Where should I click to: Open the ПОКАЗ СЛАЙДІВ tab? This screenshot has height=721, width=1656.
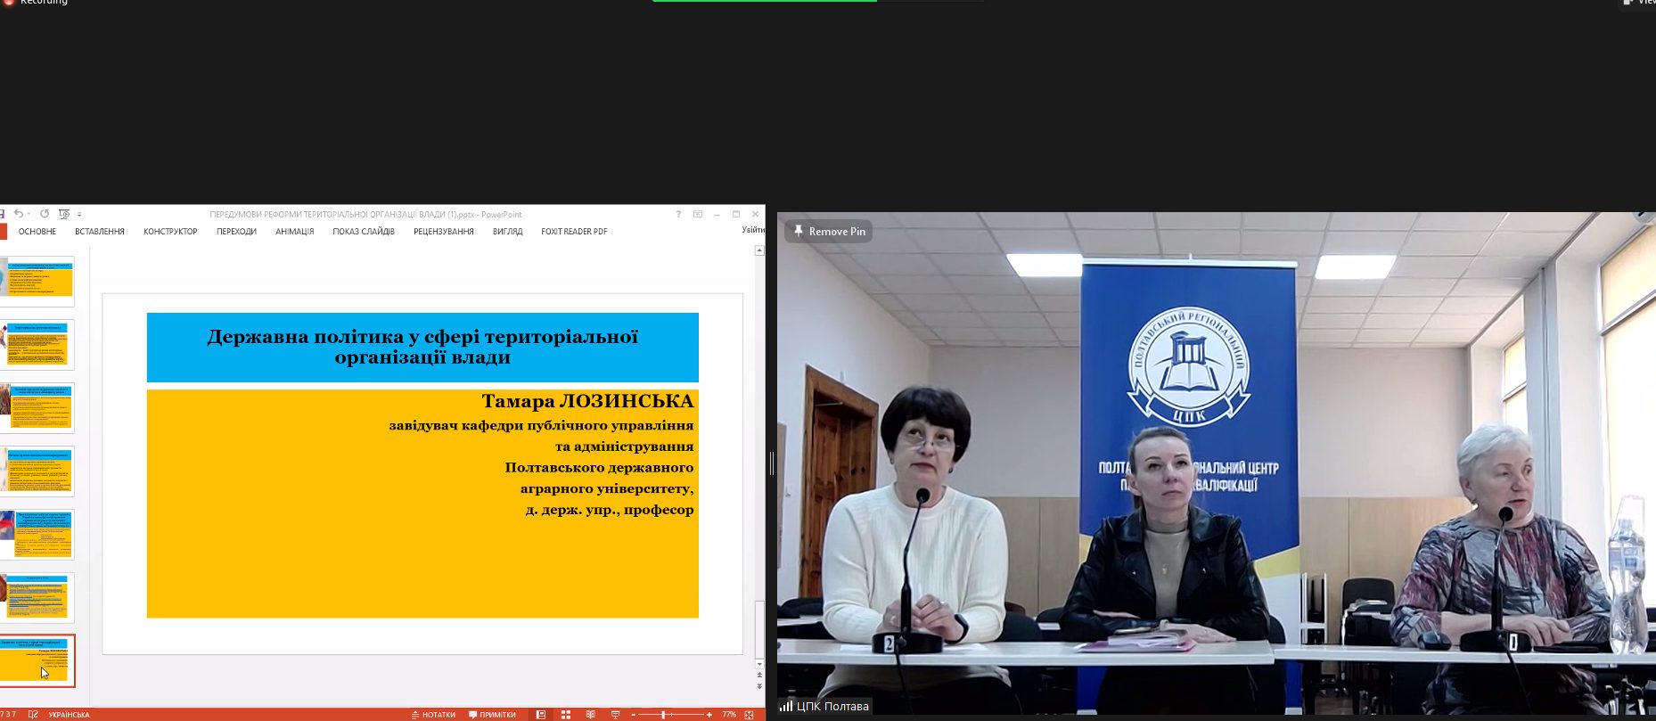click(364, 232)
